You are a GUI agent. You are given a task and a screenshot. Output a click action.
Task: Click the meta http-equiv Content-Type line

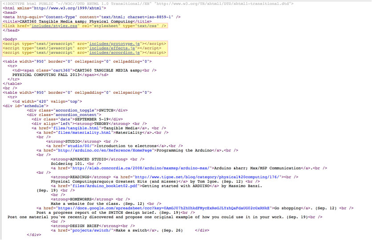pyautogui.click(x=92, y=17)
